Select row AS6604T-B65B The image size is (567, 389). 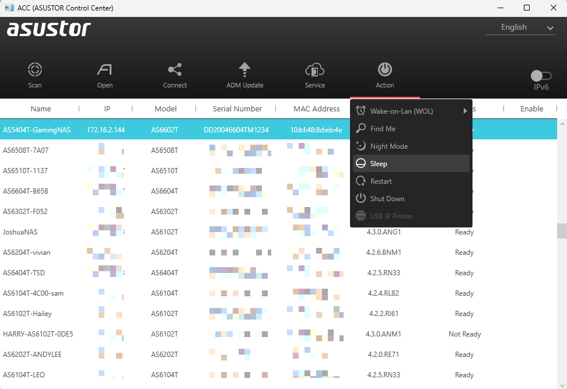click(x=278, y=191)
